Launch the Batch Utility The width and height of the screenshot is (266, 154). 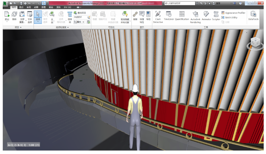[x=229, y=17]
